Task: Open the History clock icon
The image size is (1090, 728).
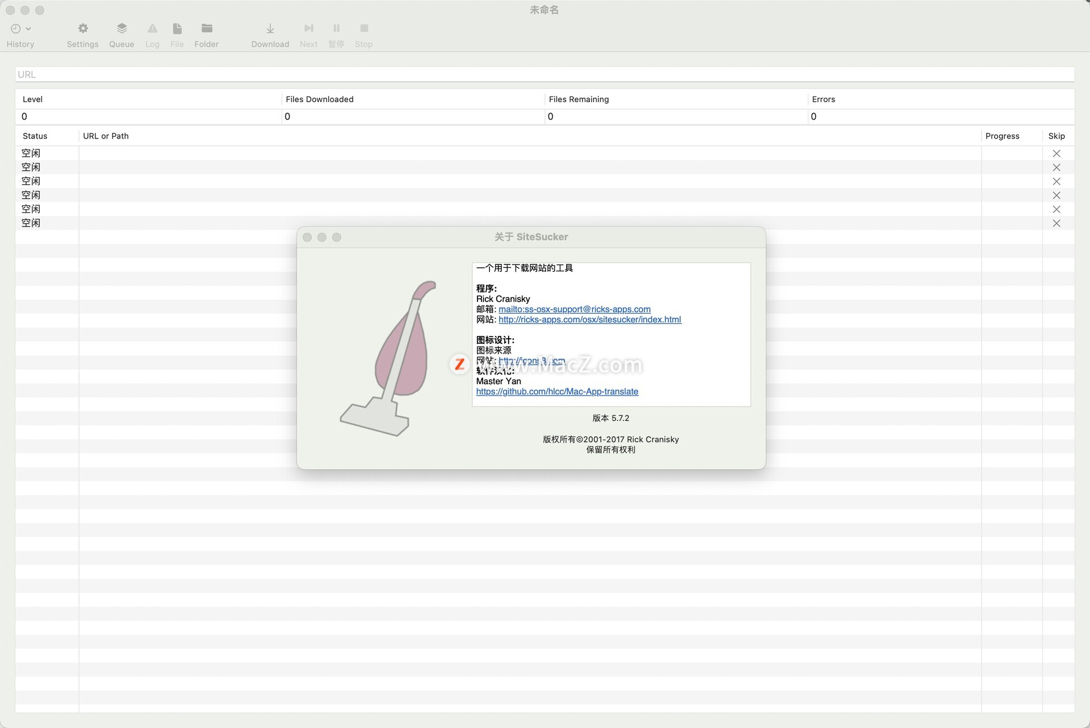Action: 16,28
